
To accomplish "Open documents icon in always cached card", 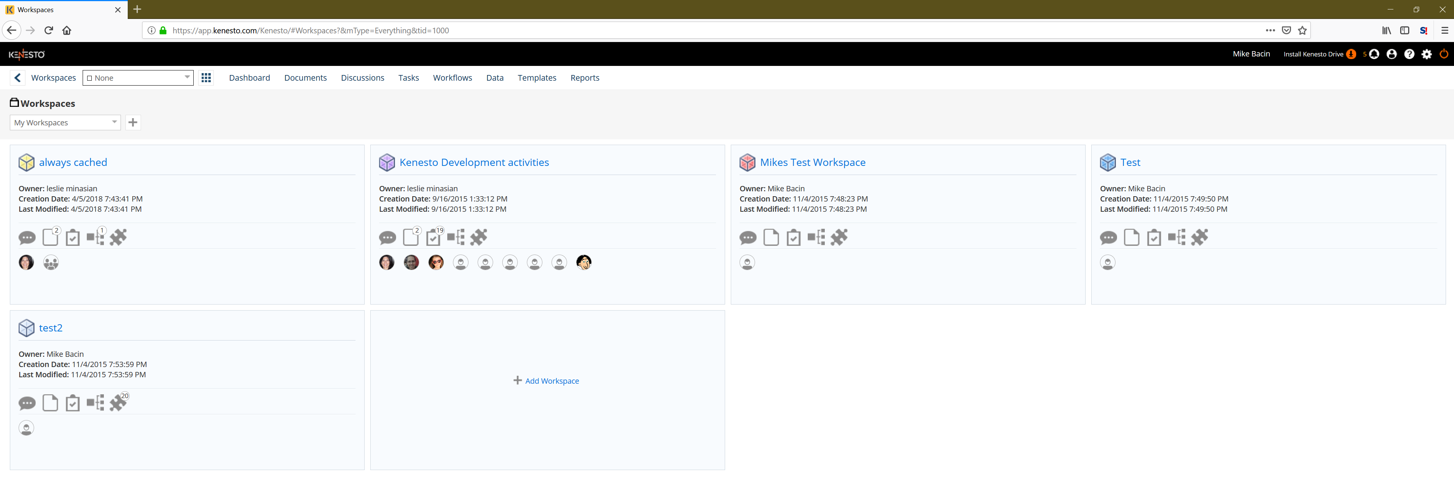I will 50,237.
